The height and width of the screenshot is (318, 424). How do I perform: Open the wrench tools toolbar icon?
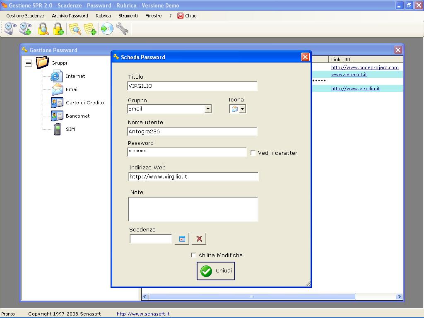(x=122, y=29)
